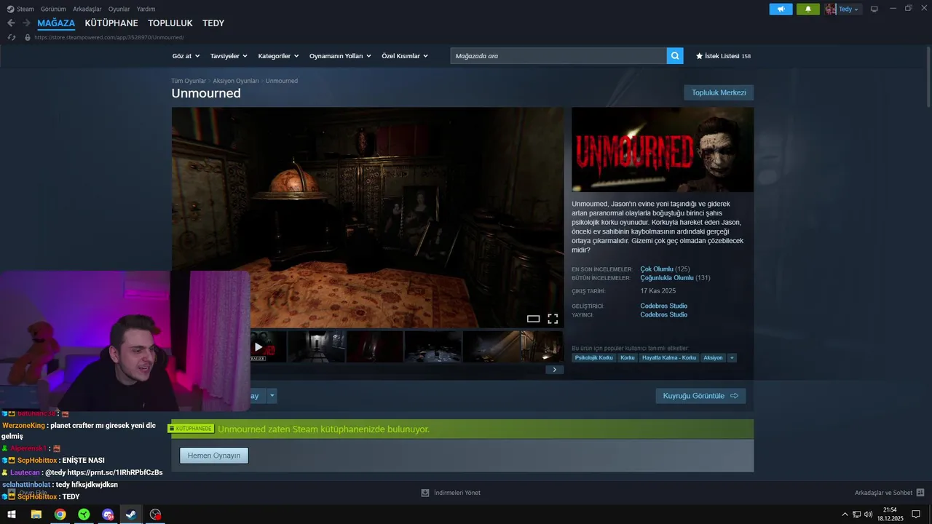The image size is (932, 524).
Task: Switch to the KÜTÜPHANE tab
Action: (111, 23)
